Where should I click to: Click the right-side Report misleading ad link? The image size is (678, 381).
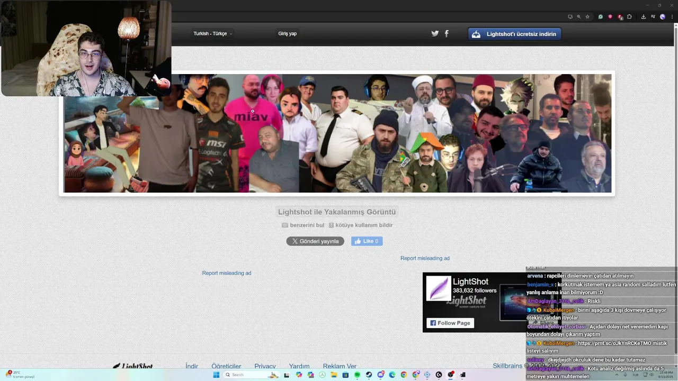pos(425,258)
